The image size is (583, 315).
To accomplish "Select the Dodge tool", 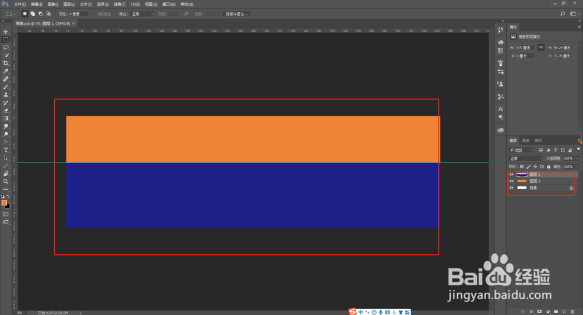I will coord(6,134).
